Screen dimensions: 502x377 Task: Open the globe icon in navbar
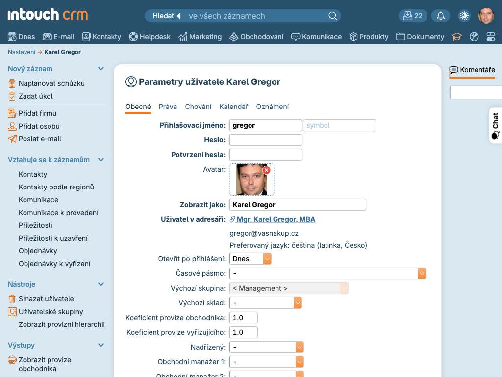tap(474, 37)
